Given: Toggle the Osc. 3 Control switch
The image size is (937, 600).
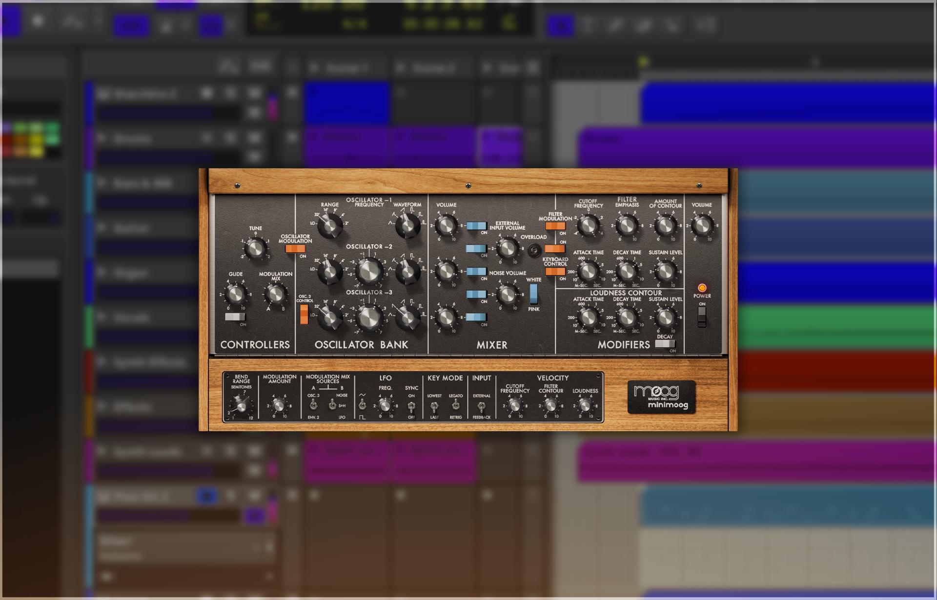Looking at the screenshot, I should (x=304, y=314).
